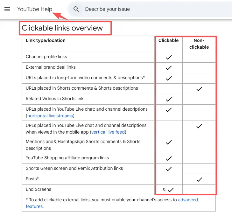Click the search magnifier icon
This screenshot has height=222, width=232.
[x=76, y=9]
